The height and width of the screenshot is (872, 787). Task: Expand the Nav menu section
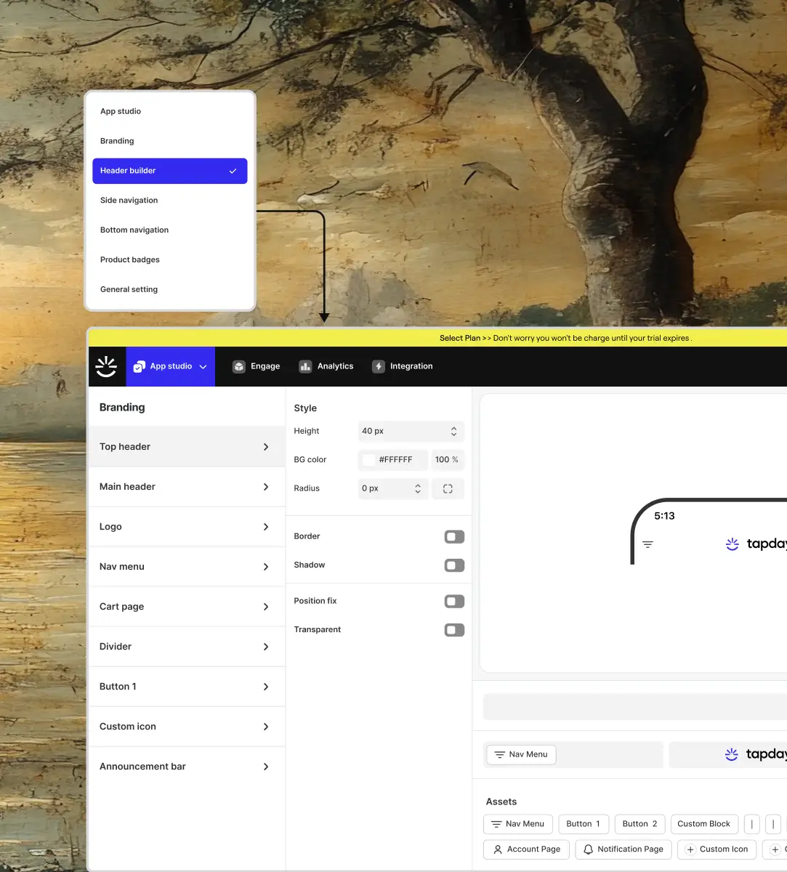pos(186,567)
